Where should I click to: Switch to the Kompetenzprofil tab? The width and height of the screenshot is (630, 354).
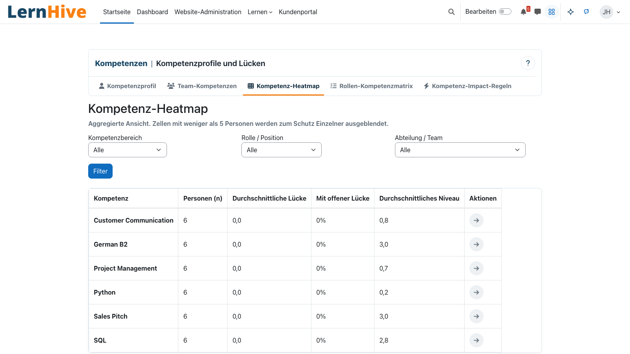pyautogui.click(x=128, y=86)
